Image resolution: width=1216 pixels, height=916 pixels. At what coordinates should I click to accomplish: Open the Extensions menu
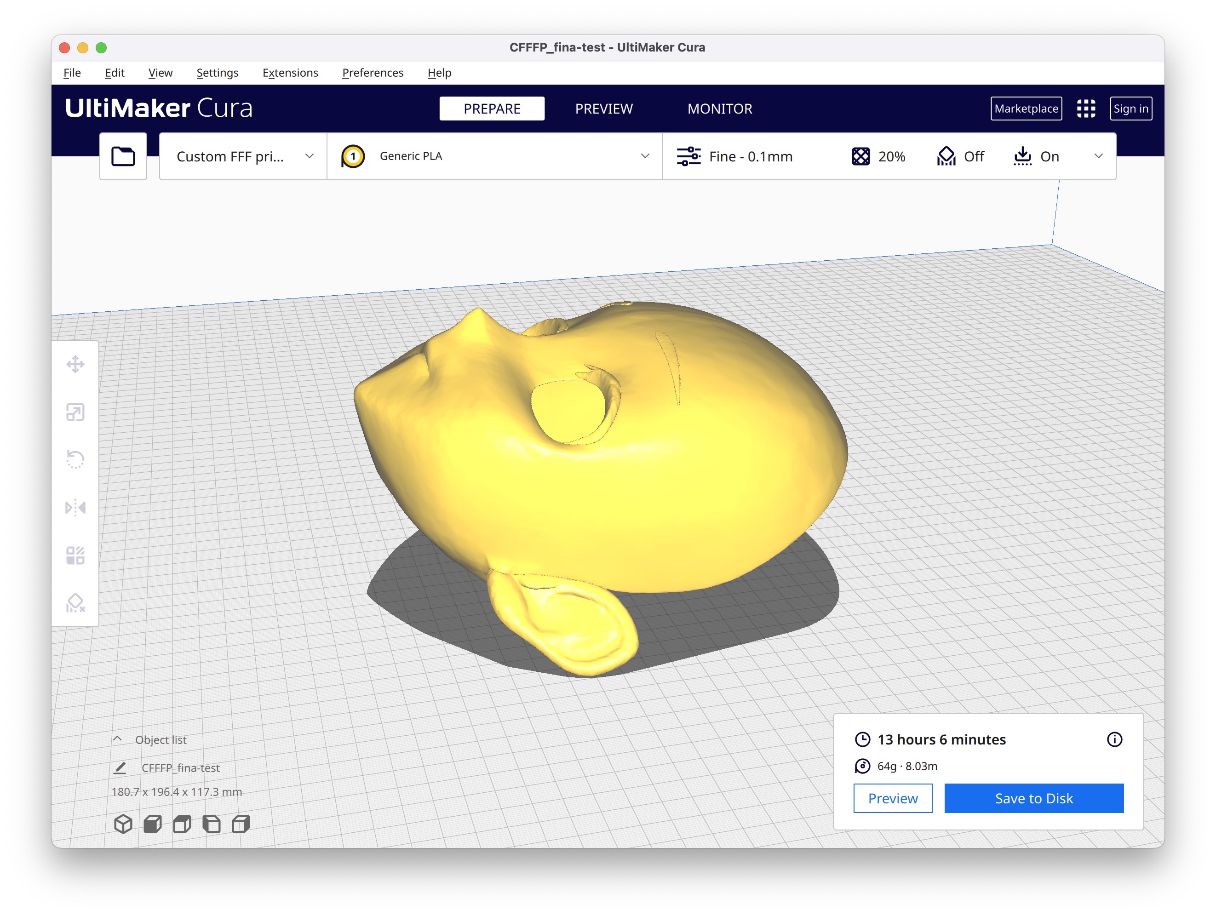[x=290, y=73]
